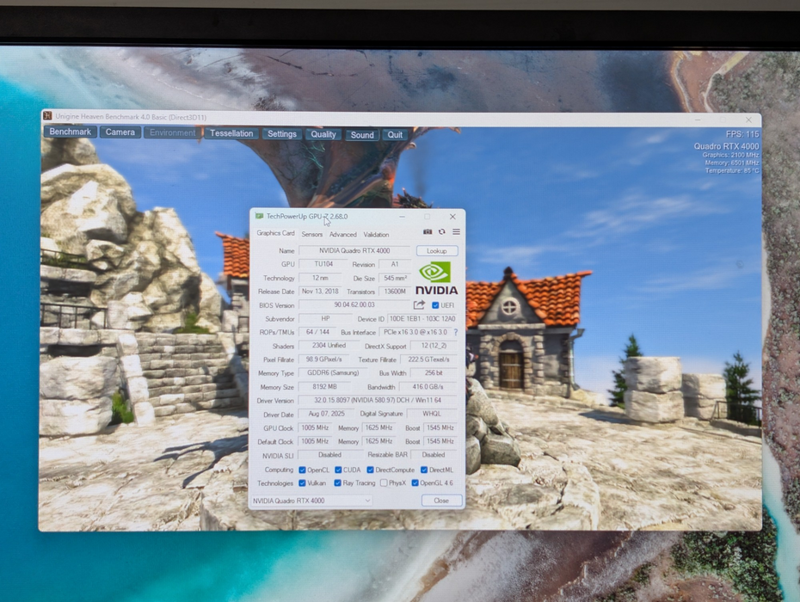
Task: Click the Transistors 13600M value
Action: (x=395, y=292)
